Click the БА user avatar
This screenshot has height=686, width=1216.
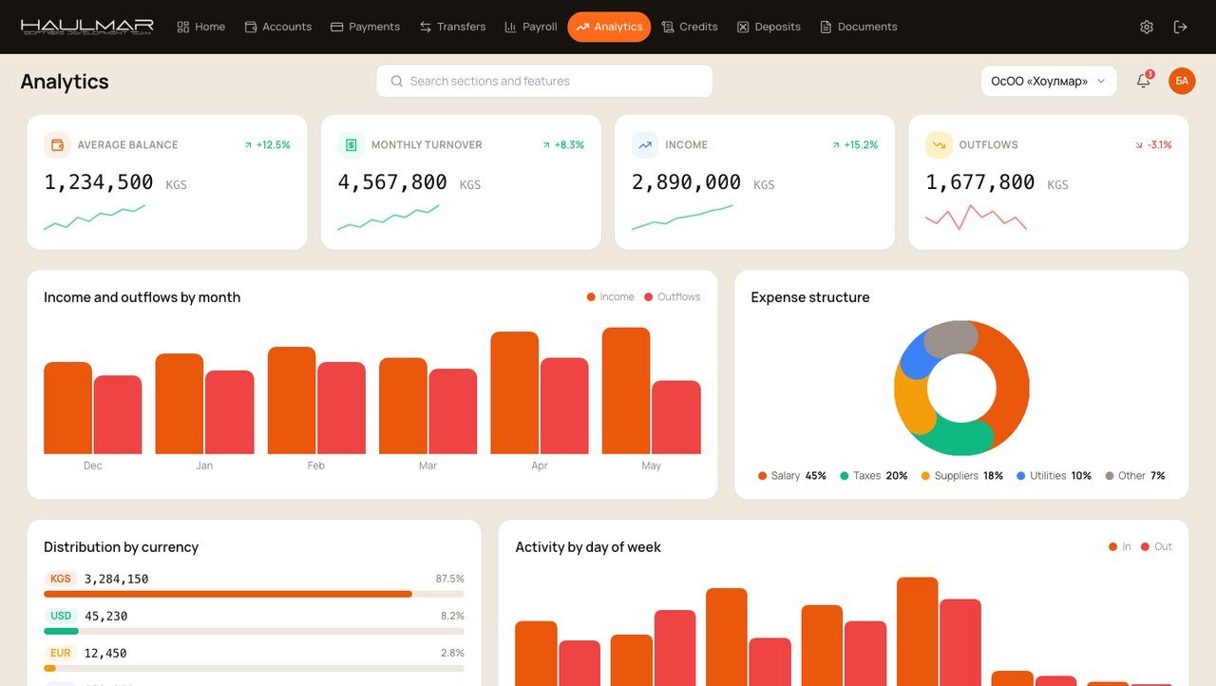[x=1182, y=81]
